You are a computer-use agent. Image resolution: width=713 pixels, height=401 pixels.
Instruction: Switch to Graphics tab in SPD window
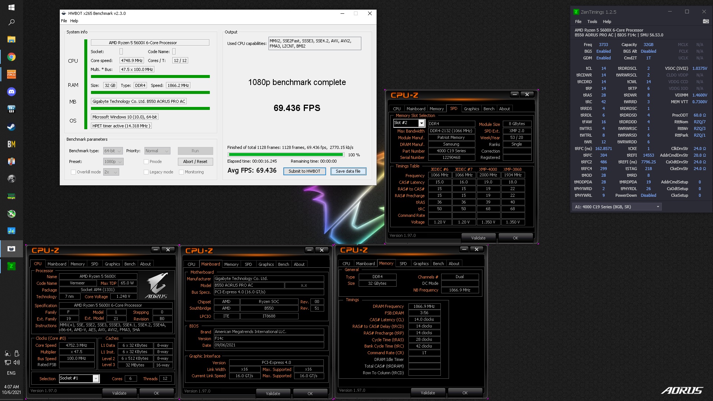tap(471, 109)
